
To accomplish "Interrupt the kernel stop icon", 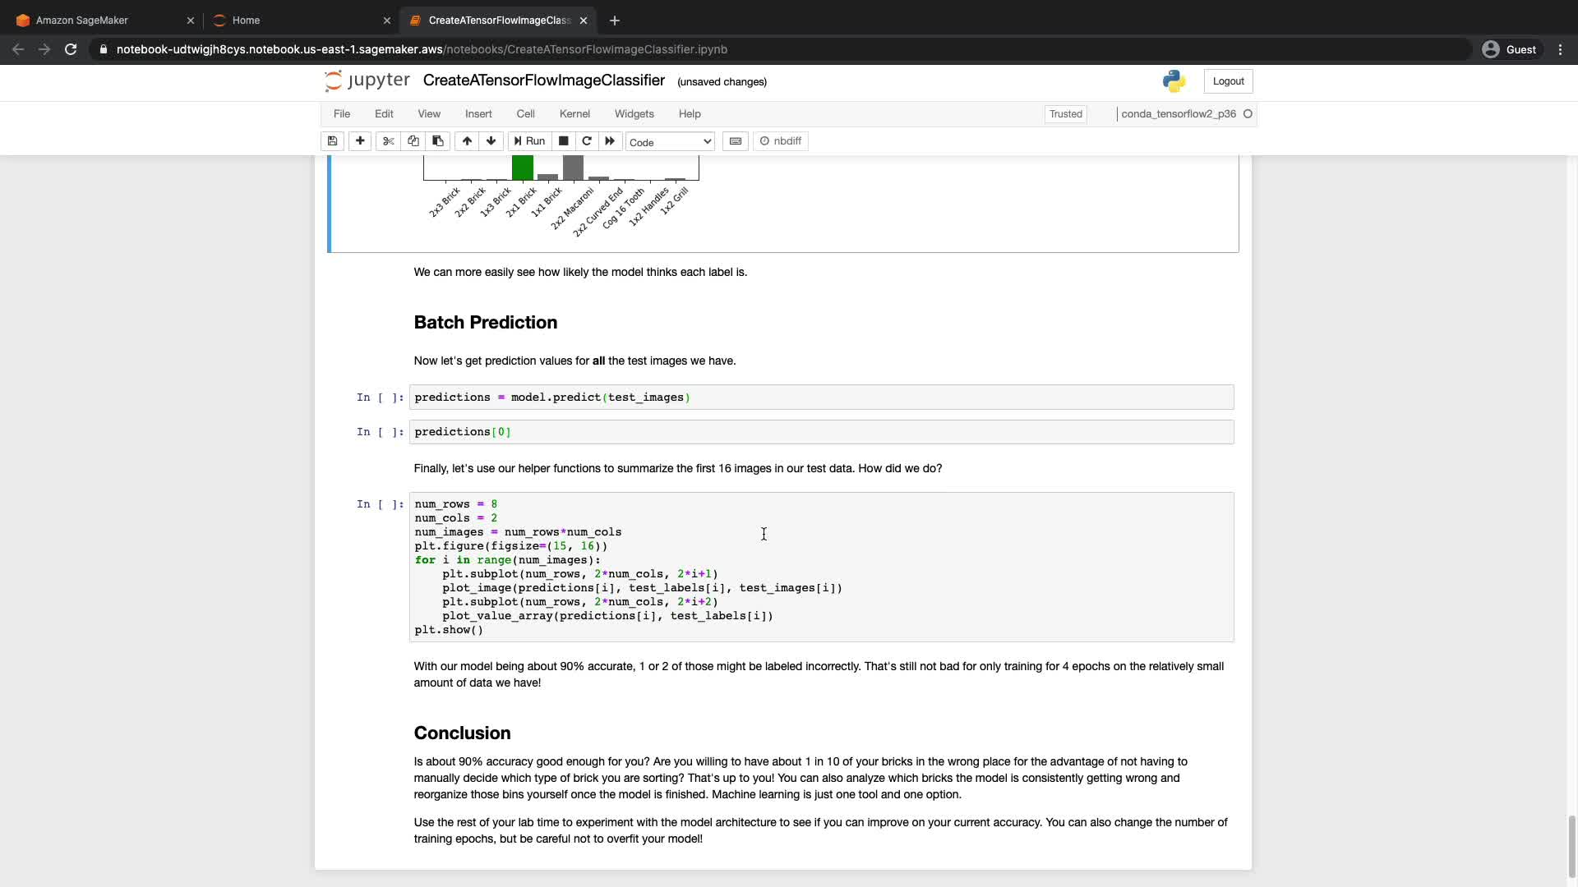I will point(564,141).
